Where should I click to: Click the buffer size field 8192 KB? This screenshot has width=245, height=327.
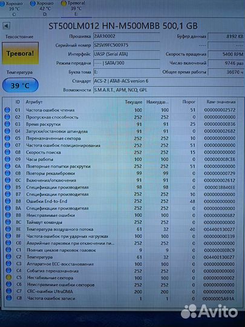click(226, 36)
